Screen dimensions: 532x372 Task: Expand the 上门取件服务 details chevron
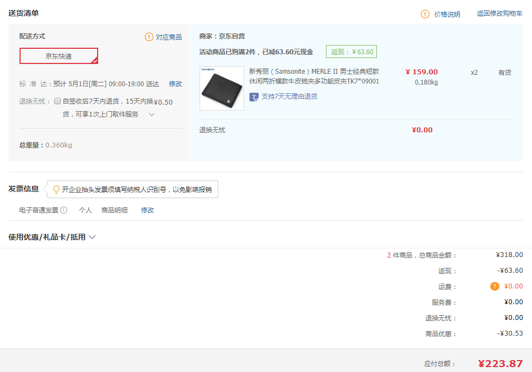point(152,114)
